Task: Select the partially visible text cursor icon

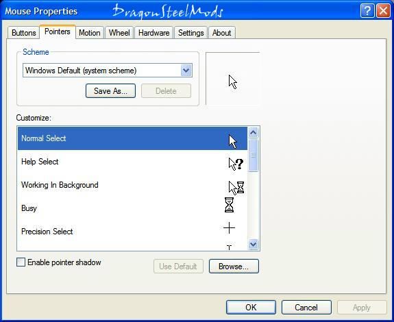Action: point(229,247)
